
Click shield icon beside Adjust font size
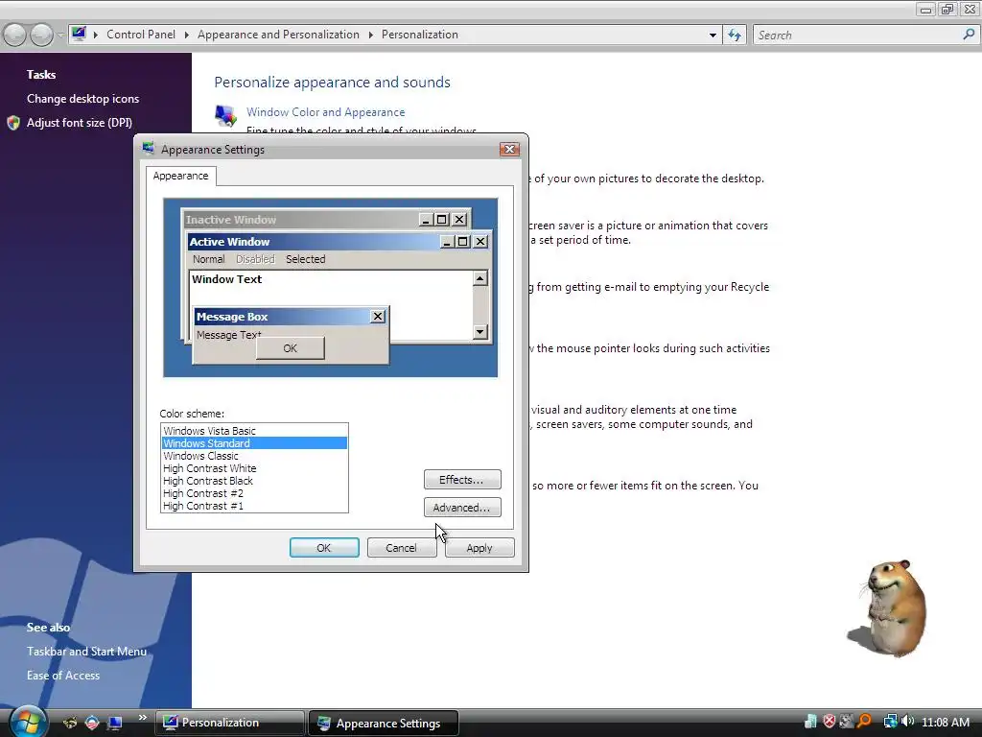coord(13,123)
